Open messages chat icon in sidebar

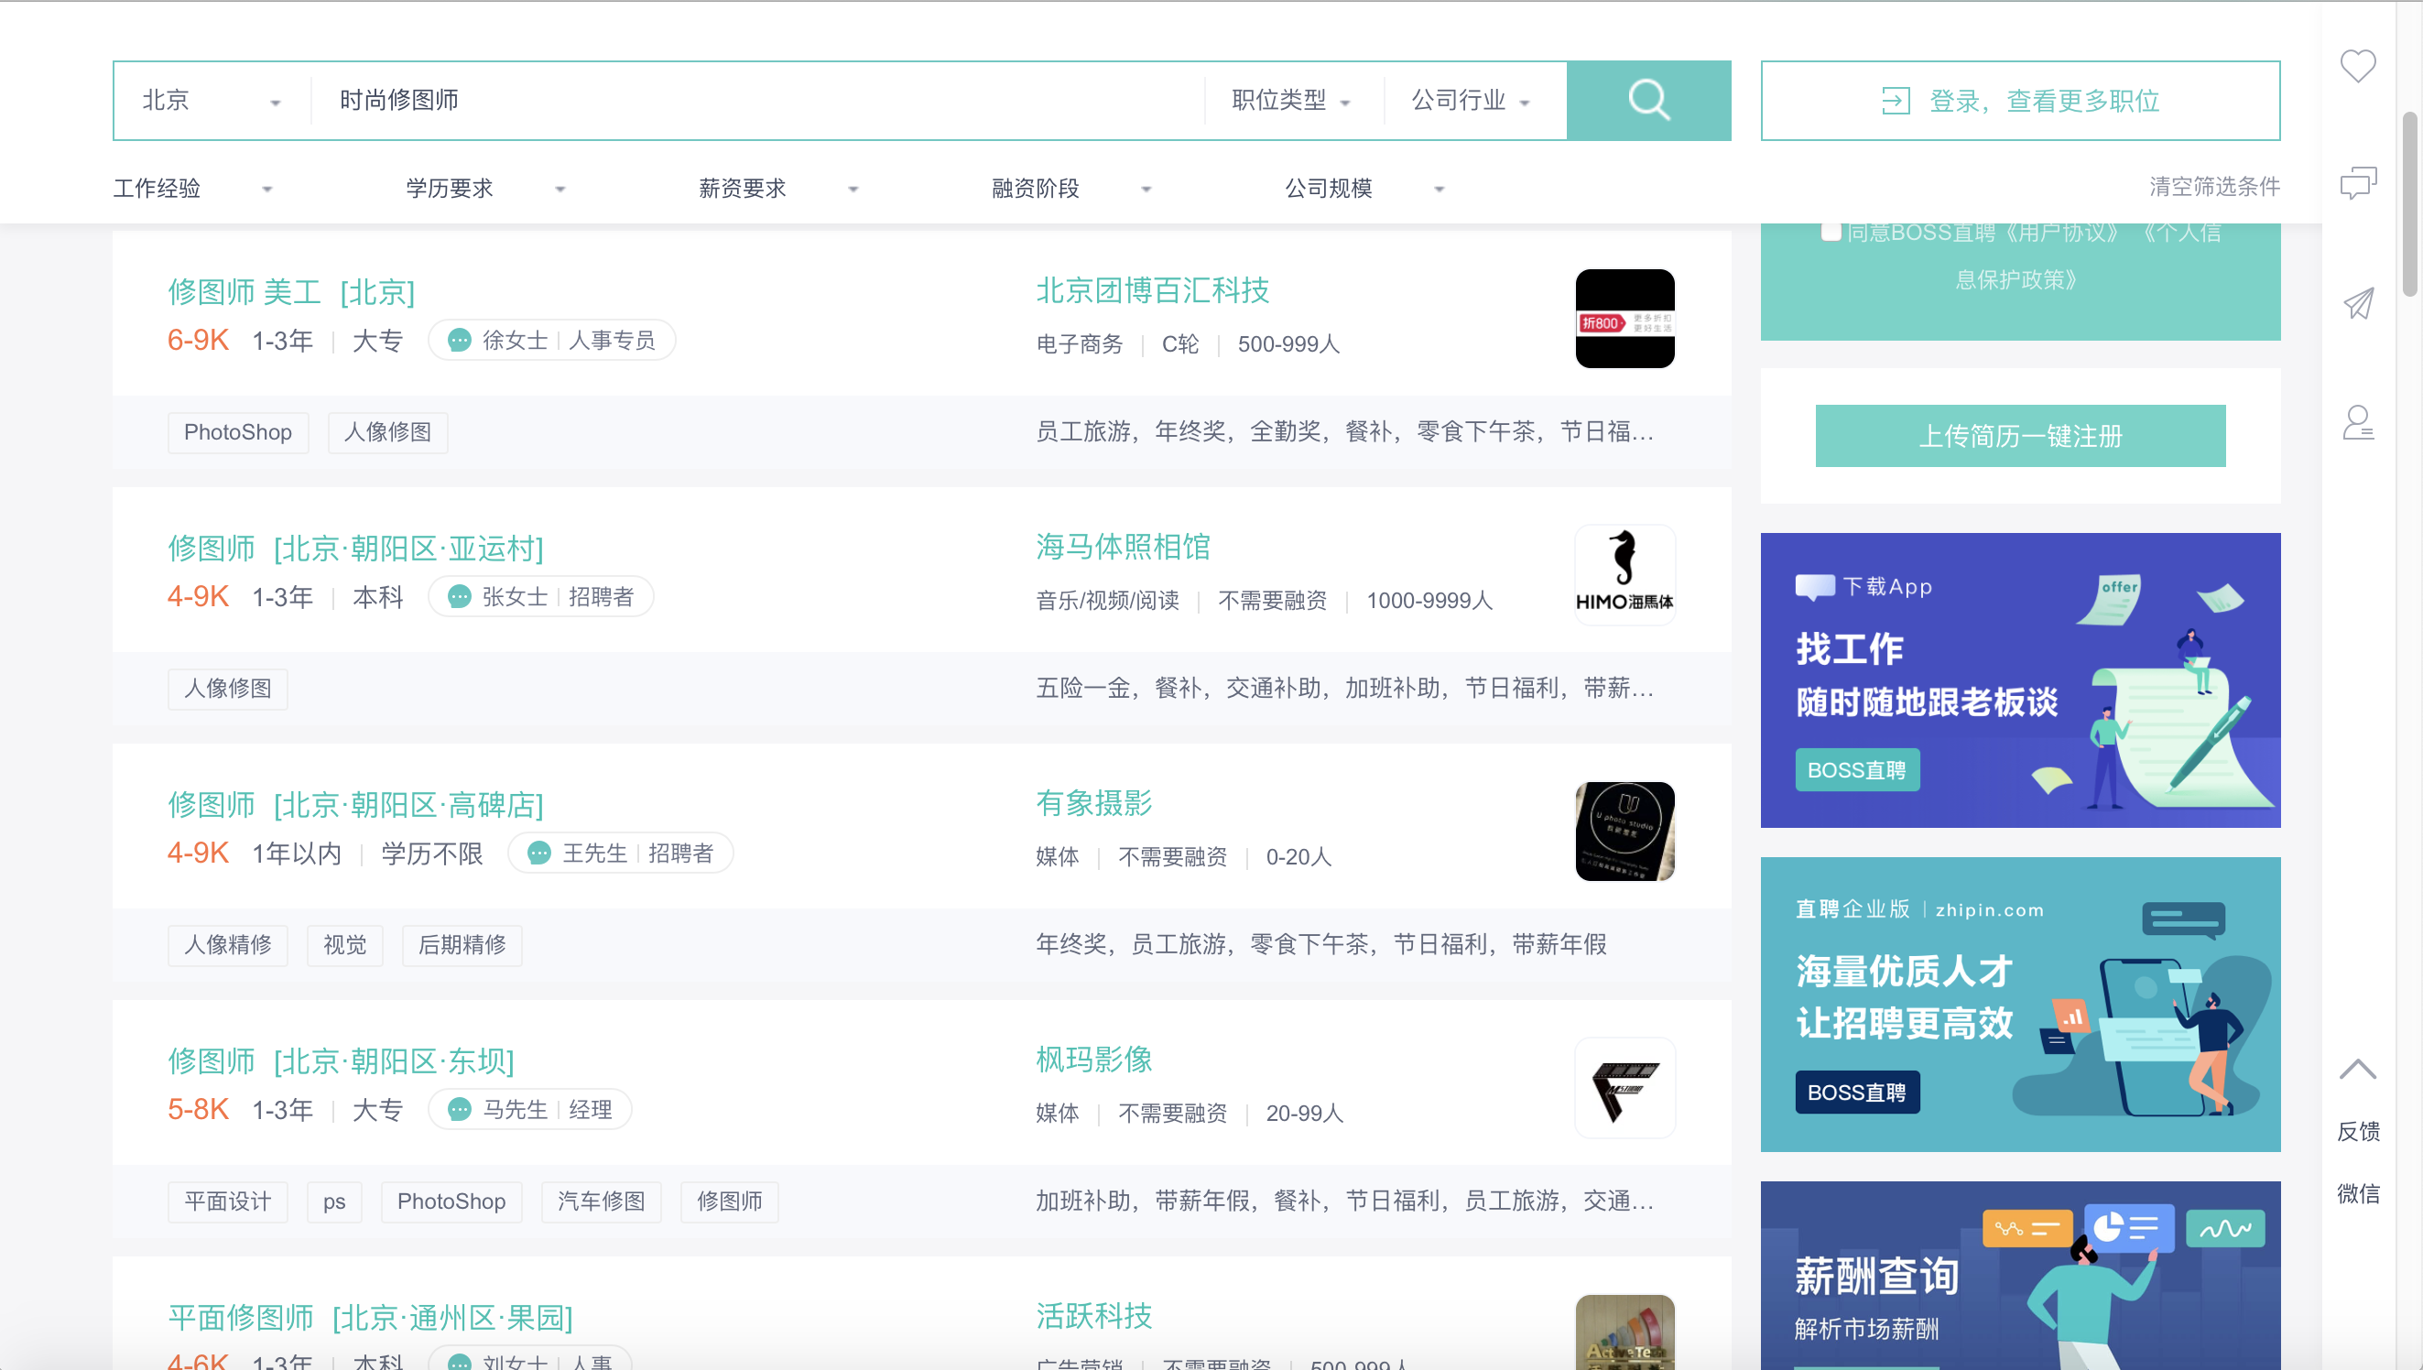2357,182
